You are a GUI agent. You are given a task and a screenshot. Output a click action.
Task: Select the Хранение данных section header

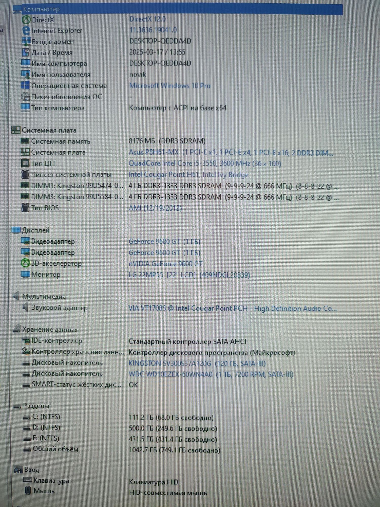50,330
